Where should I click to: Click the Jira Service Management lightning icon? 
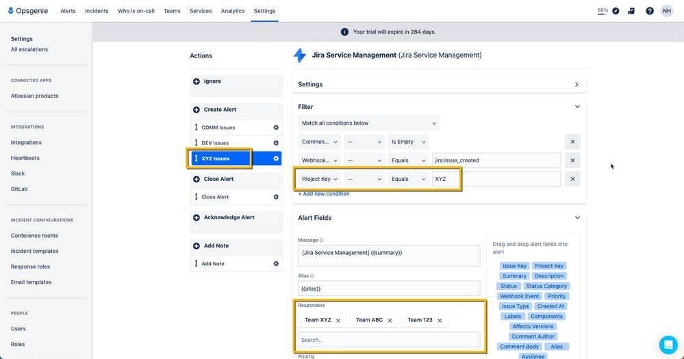pyautogui.click(x=300, y=55)
